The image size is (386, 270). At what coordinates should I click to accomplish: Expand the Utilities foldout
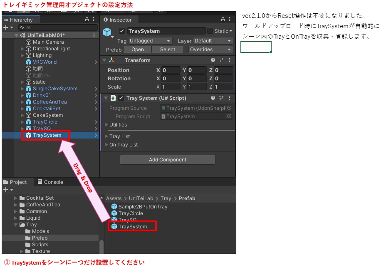(x=106, y=125)
